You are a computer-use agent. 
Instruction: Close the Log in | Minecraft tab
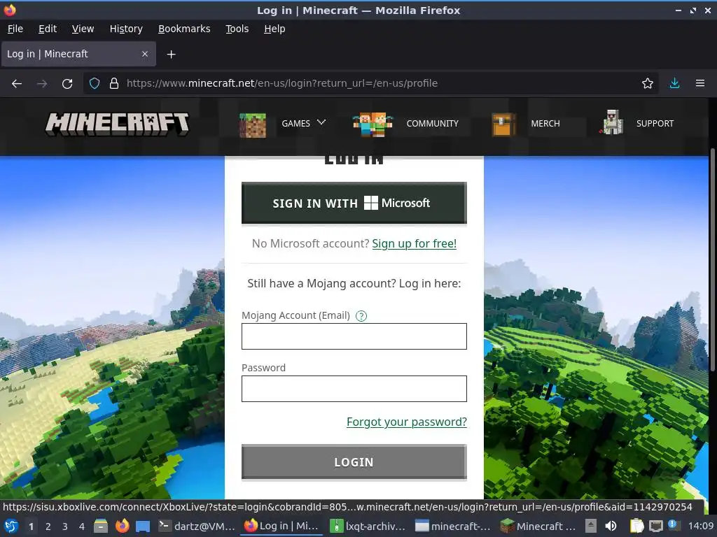[x=144, y=54]
